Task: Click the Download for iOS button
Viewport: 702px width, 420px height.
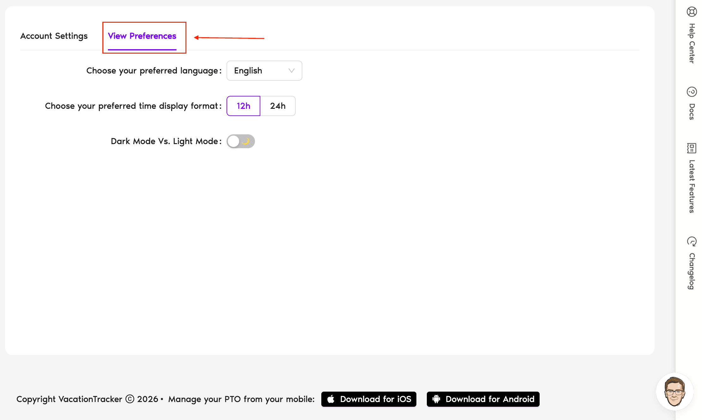Action: click(x=369, y=399)
